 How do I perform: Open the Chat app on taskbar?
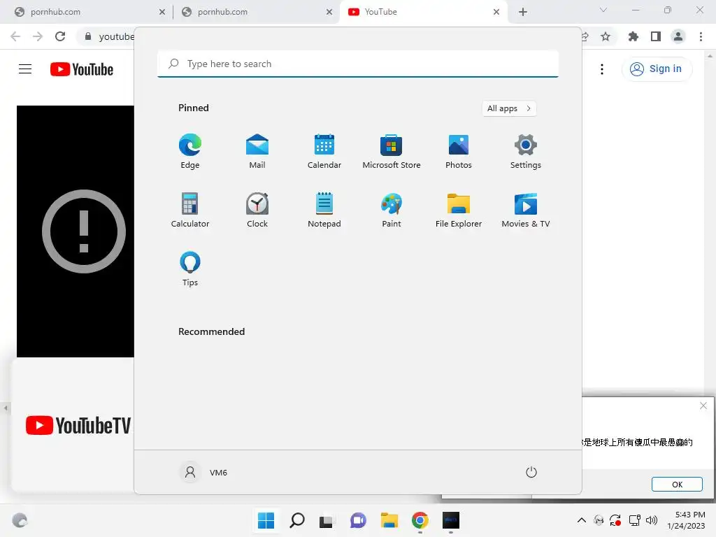pos(358,520)
